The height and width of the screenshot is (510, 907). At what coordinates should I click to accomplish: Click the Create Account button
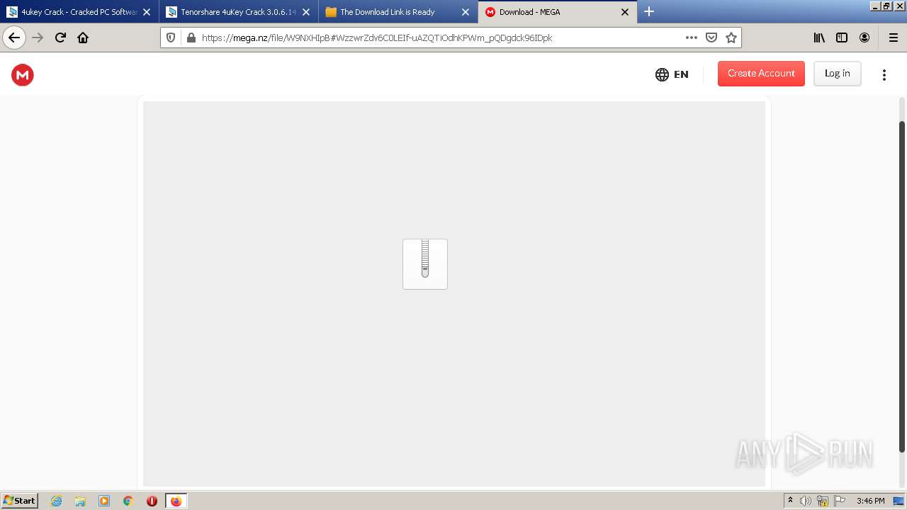[761, 74]
